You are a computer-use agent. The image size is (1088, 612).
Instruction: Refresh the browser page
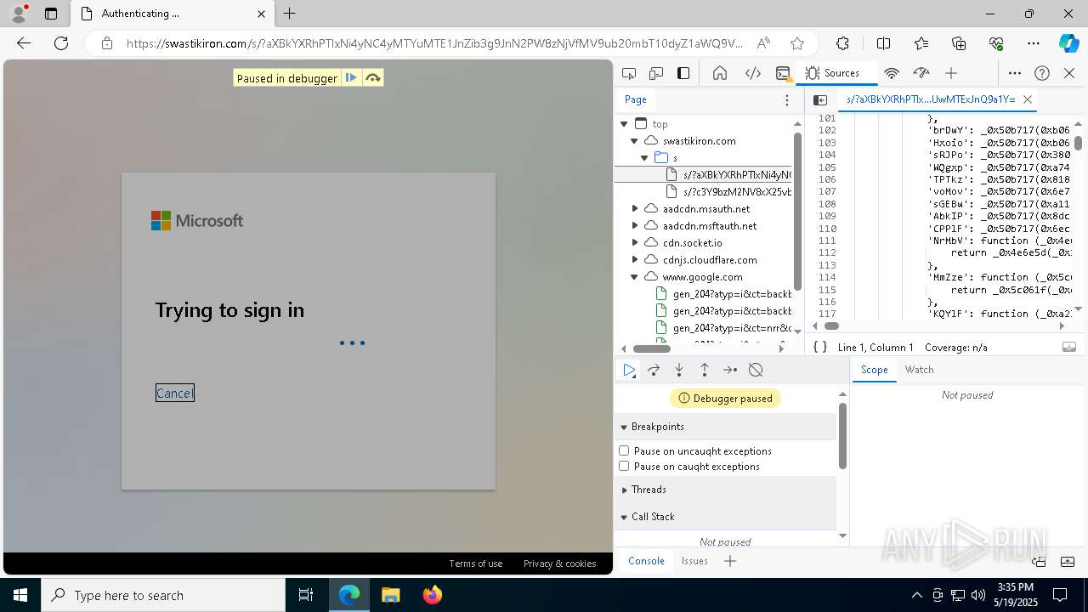tap(61, 43)
